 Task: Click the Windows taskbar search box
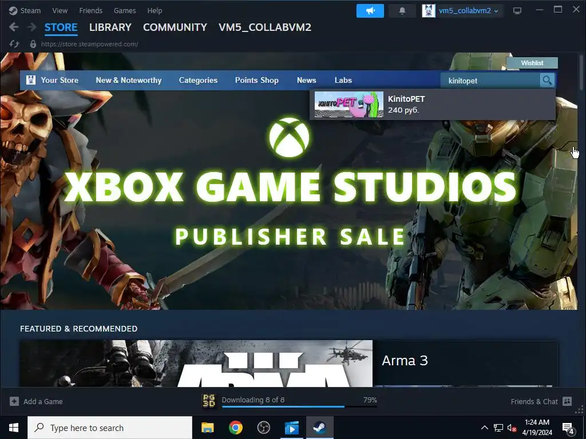tap(110, 428)
